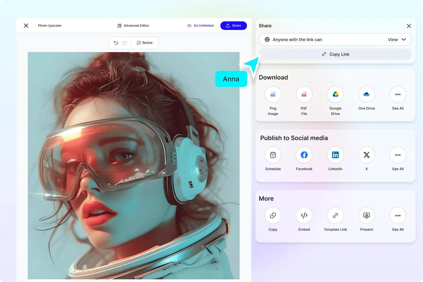Click the Go Unlimited link
Viewport: 423px width, 282px height.
[200, 25]
